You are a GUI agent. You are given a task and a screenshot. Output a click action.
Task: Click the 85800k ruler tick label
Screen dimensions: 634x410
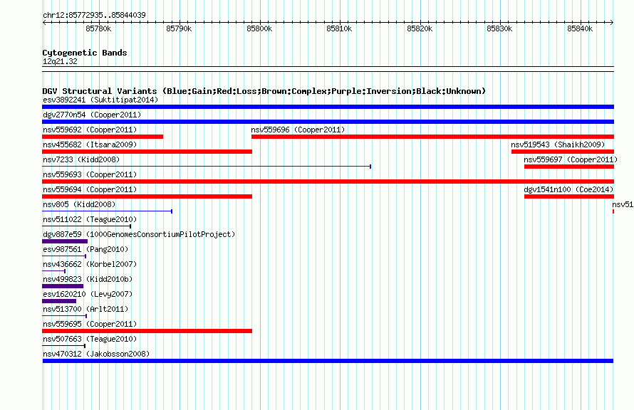coord(259,28)
